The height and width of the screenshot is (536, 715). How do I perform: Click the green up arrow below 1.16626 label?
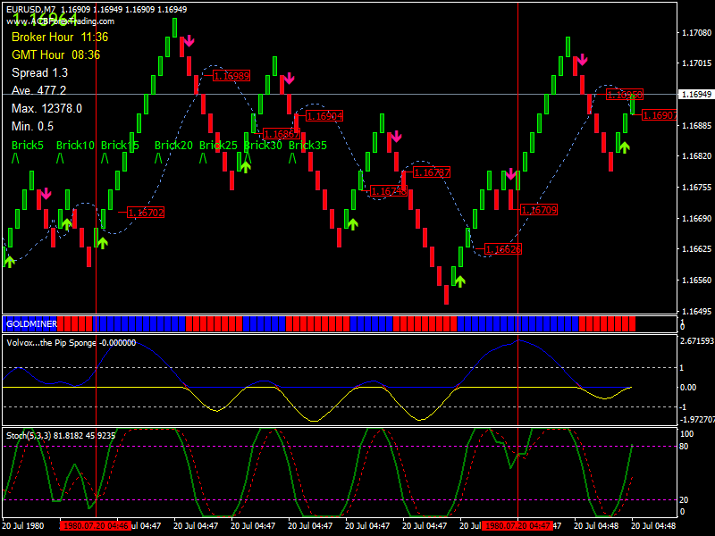[459, 281]
